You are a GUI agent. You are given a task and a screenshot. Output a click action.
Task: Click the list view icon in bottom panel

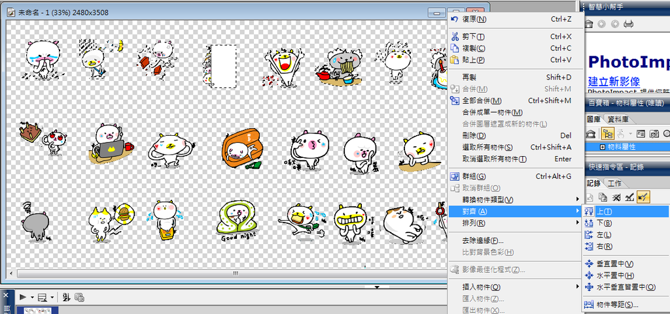point(43,297)
